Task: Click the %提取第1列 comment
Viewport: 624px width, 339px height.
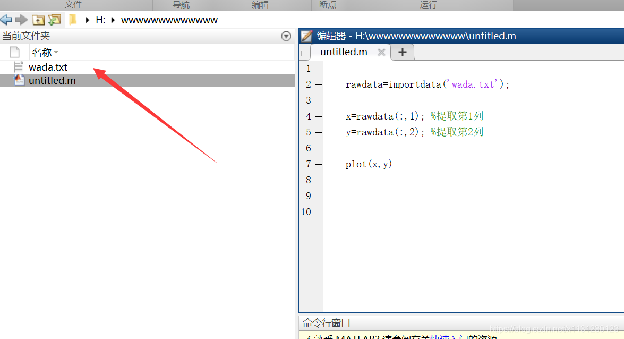Action: pos(457,116)
